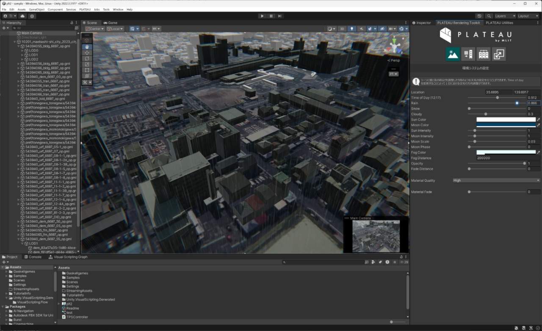This screenshot has width=542, height=331.
Task: Open the building grouping icon in PLATEAU toolkit
Action: coord(484,54)
